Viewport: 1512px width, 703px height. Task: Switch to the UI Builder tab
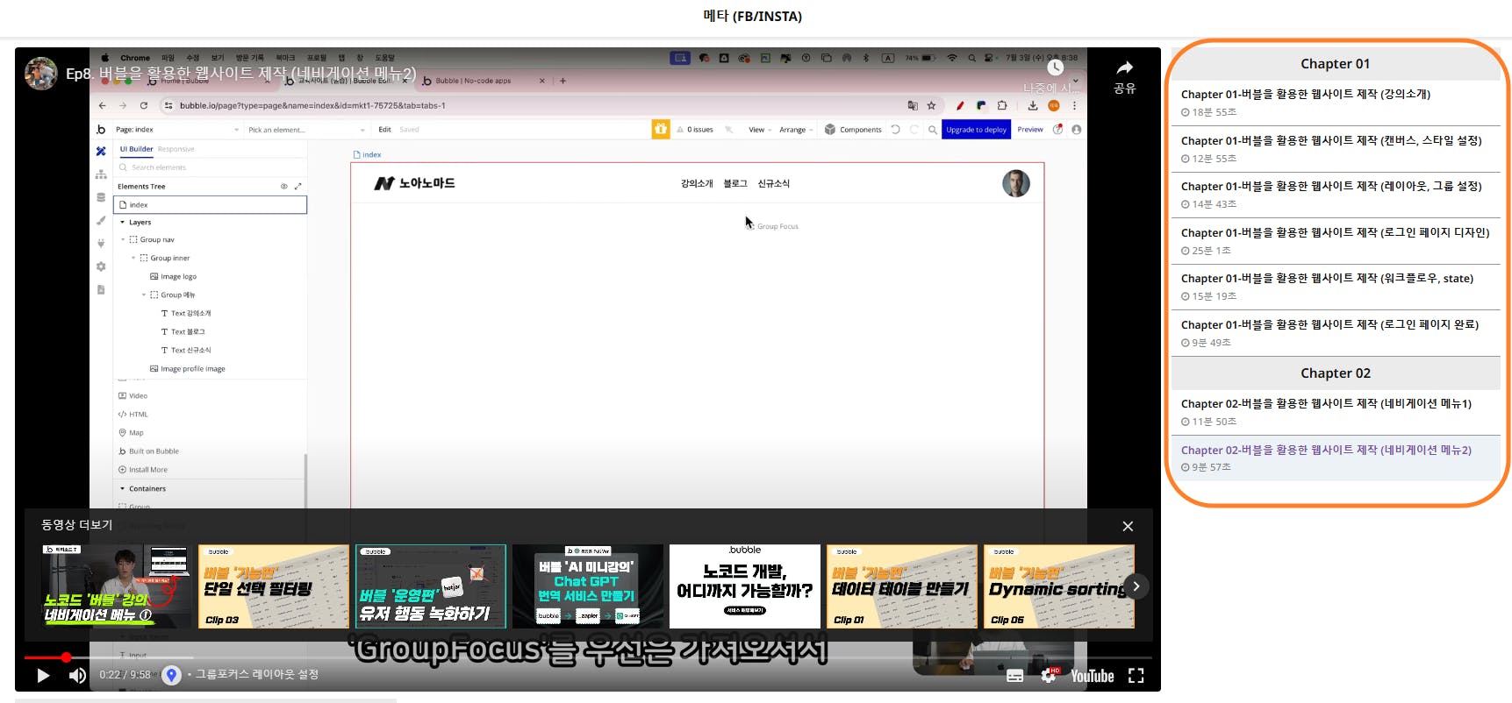[136, 149]
